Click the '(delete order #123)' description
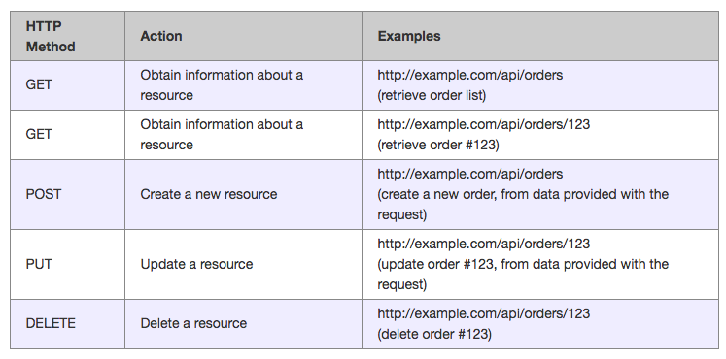Screen dimensions: 726x359 pyautogui.click(x=434, y=334)
